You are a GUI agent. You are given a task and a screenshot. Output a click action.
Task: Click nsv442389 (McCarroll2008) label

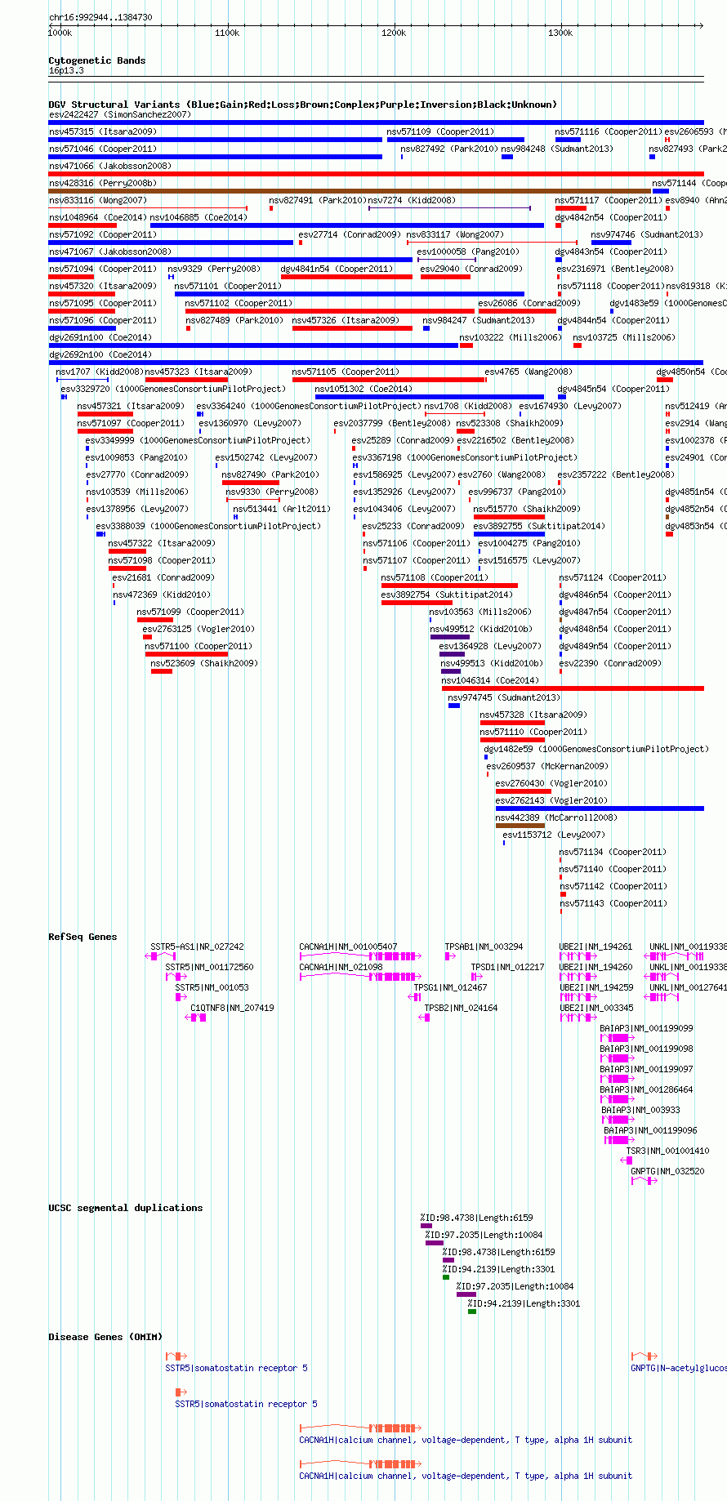tap(556, 817)
